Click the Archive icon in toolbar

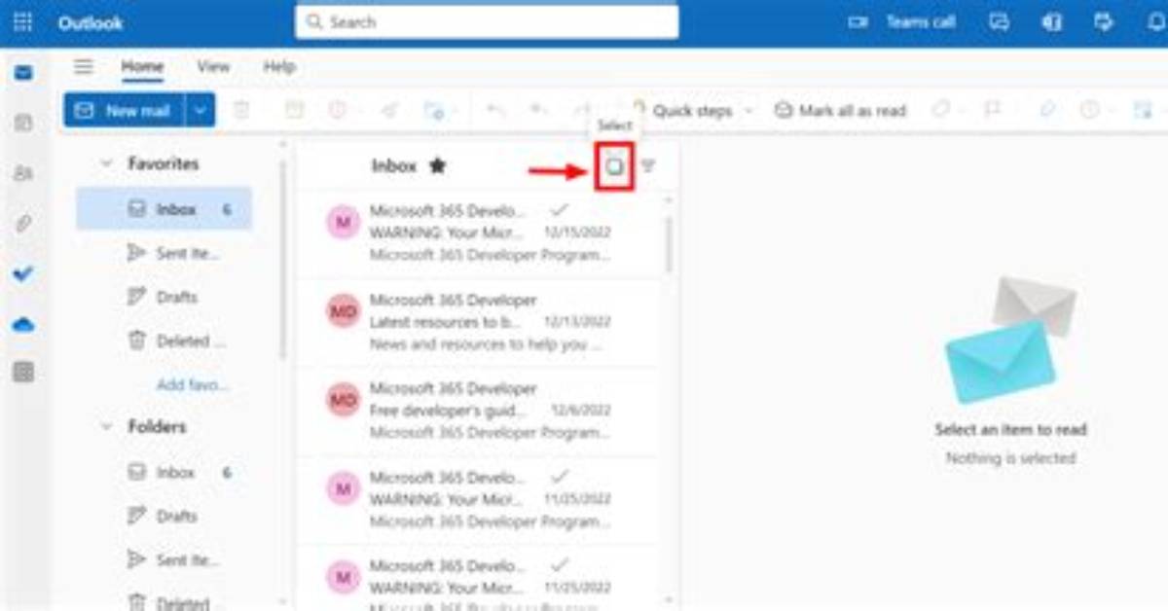pos(294,111)
